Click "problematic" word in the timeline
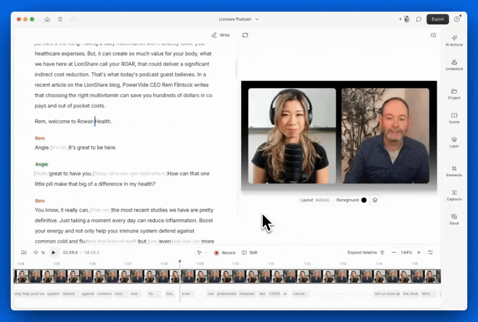The width and height of the screenshot is (478, 322). [x=227, y=294]
